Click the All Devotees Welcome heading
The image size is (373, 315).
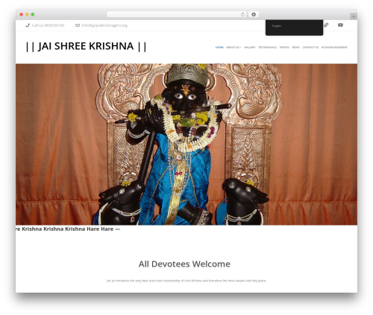(184, 264)
